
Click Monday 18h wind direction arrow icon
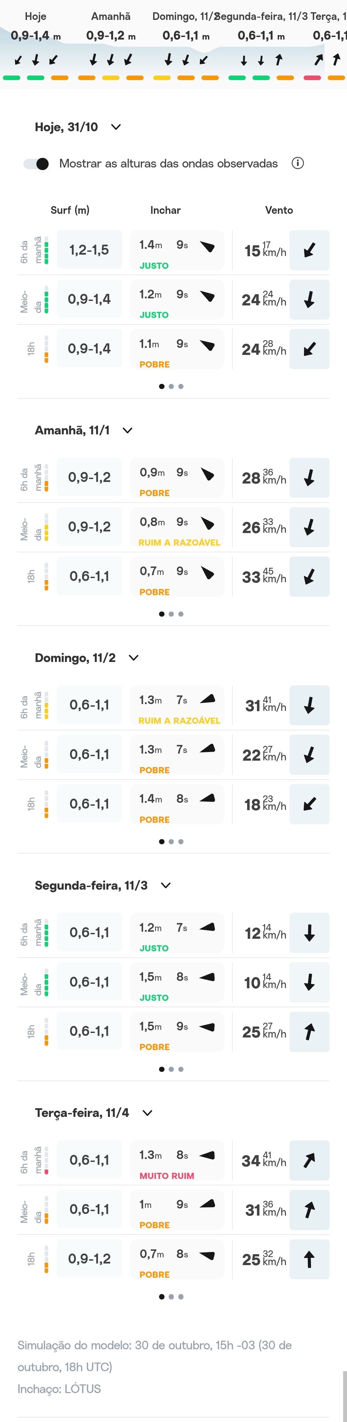[309, 1031]
